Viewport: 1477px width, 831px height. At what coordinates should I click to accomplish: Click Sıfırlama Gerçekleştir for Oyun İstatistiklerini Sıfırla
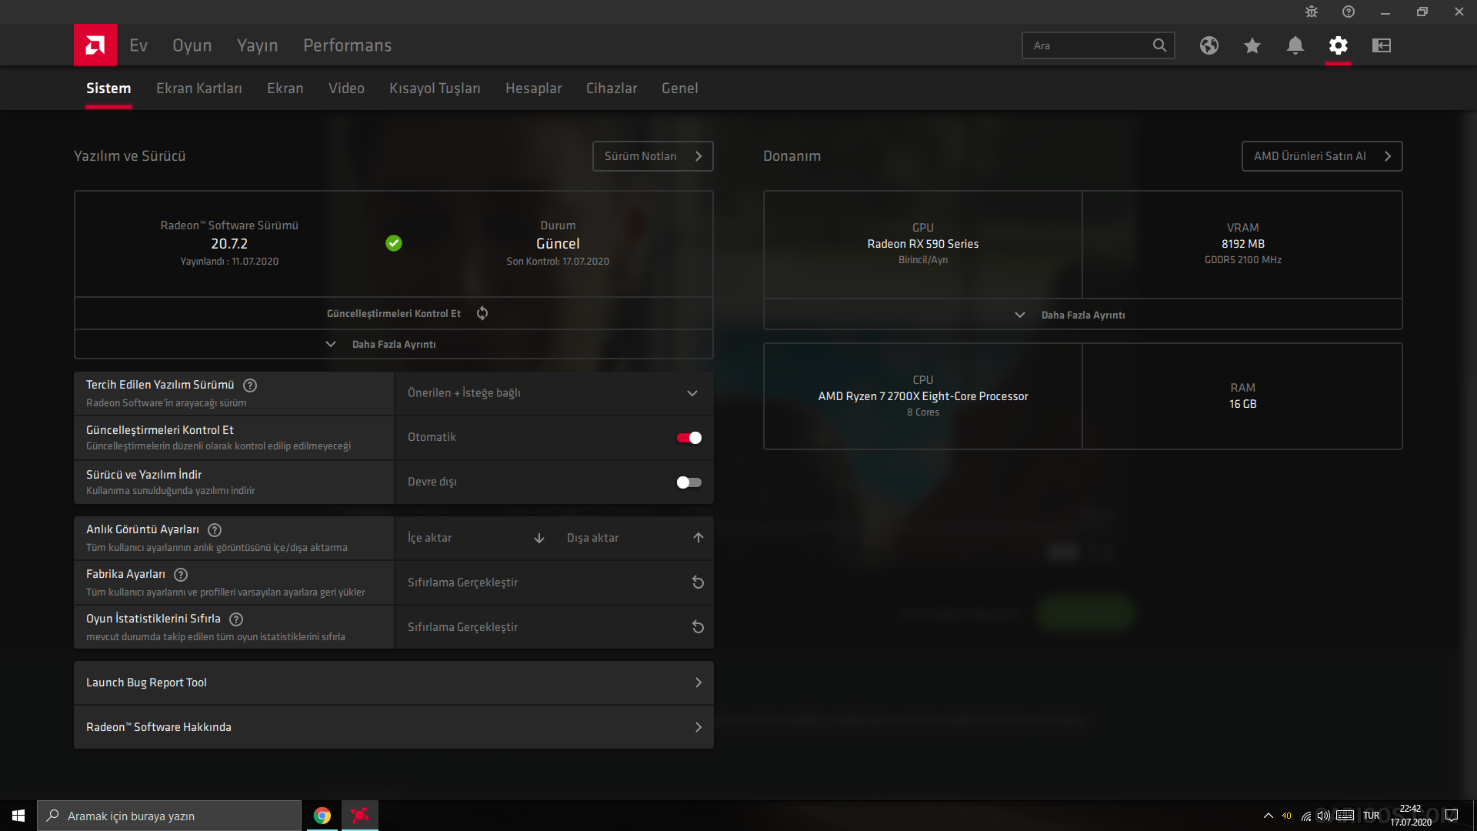coord(554,627)
